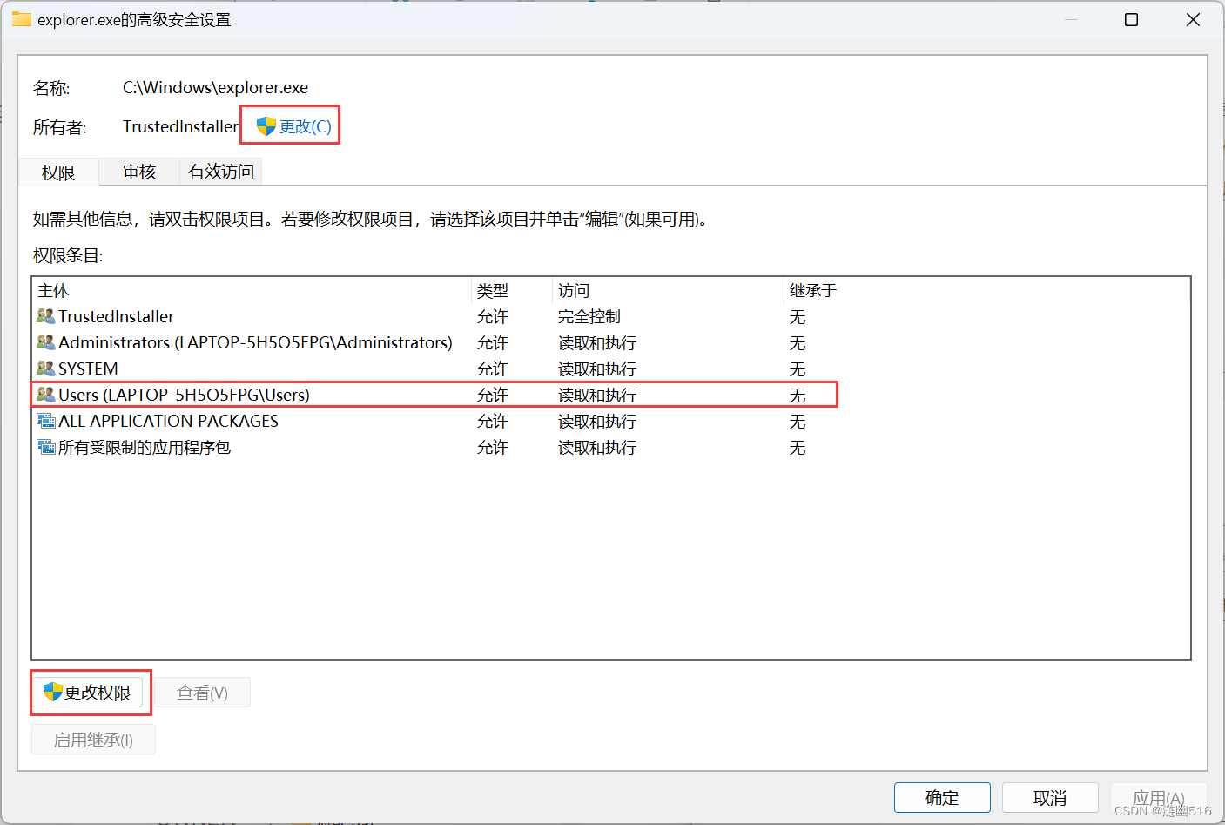Click the folder icon in title bar
The height and width of the screenshot is (825, 1225).
point(21,19)
